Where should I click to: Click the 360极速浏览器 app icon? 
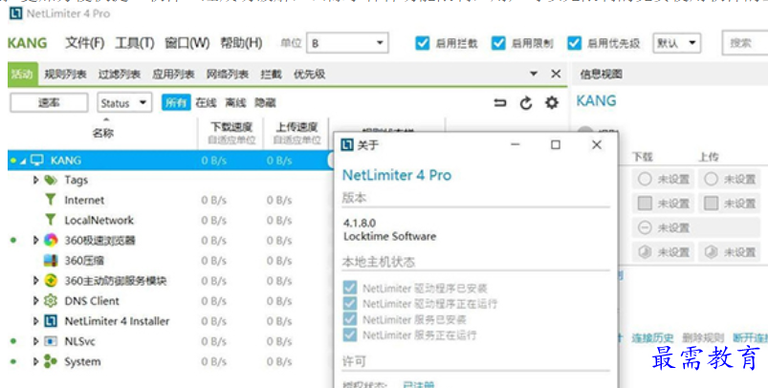coord(51,240)
